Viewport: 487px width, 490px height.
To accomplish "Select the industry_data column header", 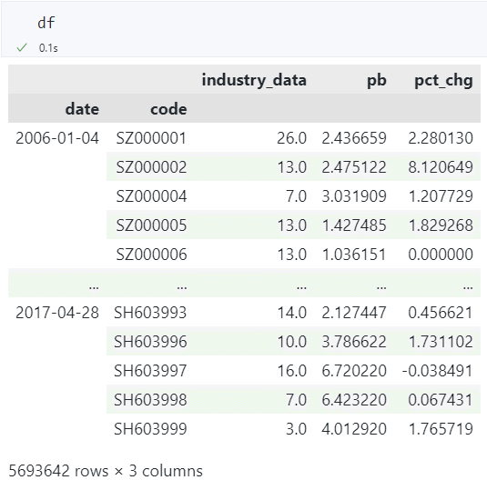I will coord(254,80).
